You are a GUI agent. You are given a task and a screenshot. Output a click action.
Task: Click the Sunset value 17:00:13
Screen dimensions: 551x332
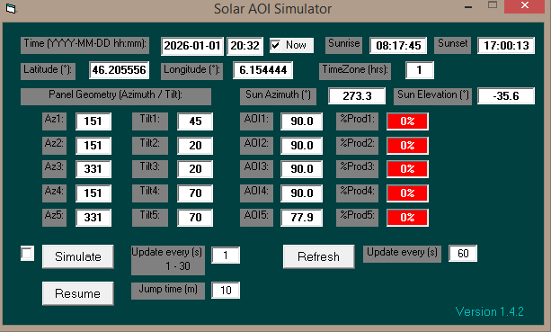click(x=506, y=45)
